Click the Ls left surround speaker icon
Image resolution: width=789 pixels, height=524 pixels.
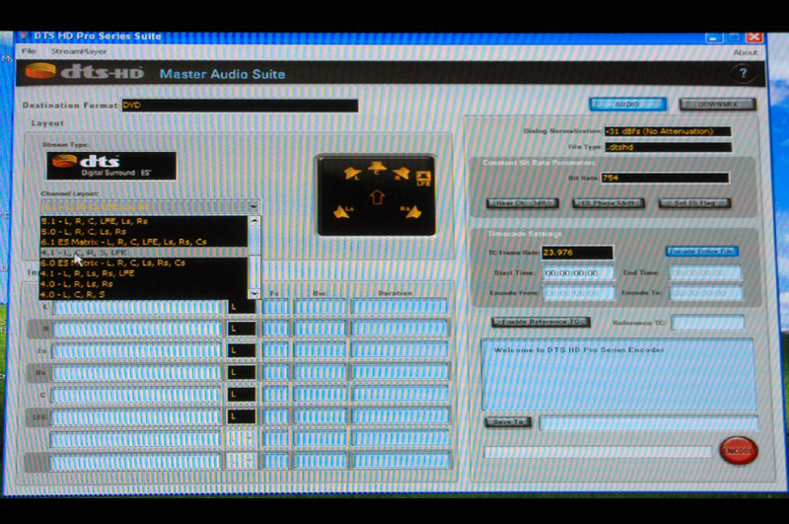click(342, 212)
